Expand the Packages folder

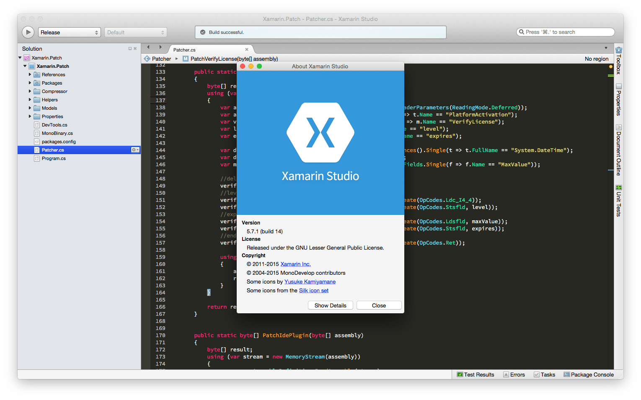pos(30,83)
